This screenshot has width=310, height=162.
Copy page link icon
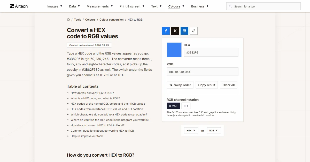(x=194, y=31)
